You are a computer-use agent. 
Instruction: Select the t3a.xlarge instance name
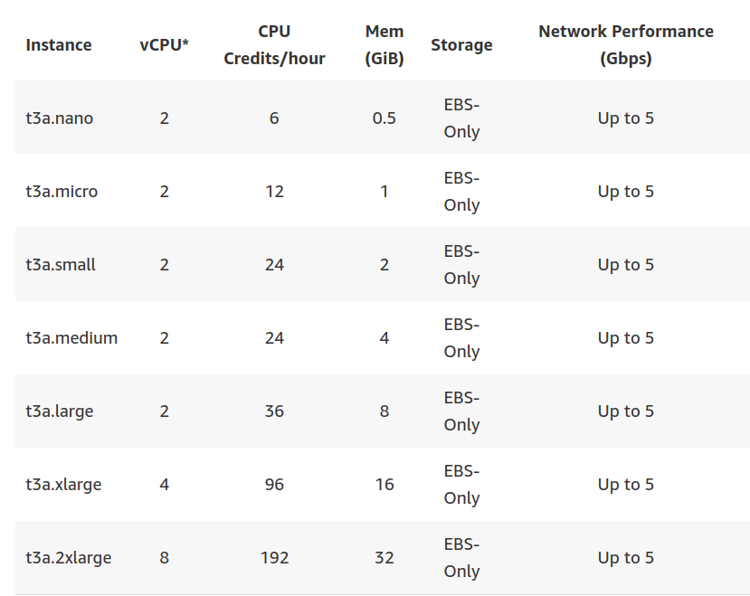[63, 485]
